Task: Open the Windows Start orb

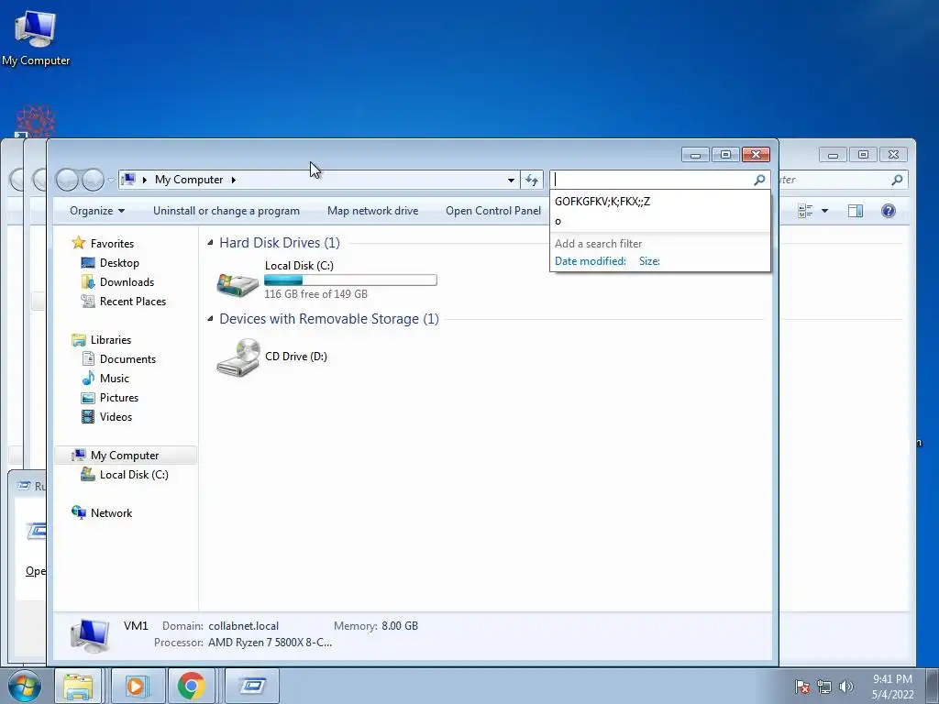Action: click(x=24, y=686)
